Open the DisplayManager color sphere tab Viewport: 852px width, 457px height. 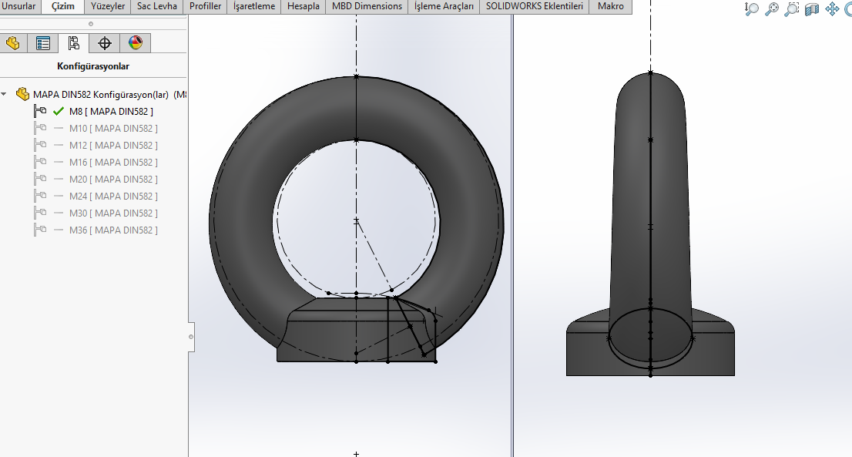[x=136, y=43]
